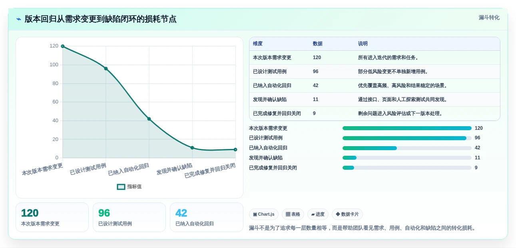The width and height of the screenshot is (516, 248).
Task: Click description starting with 剩余问题进入风险评估
Action: pos(400,113)
